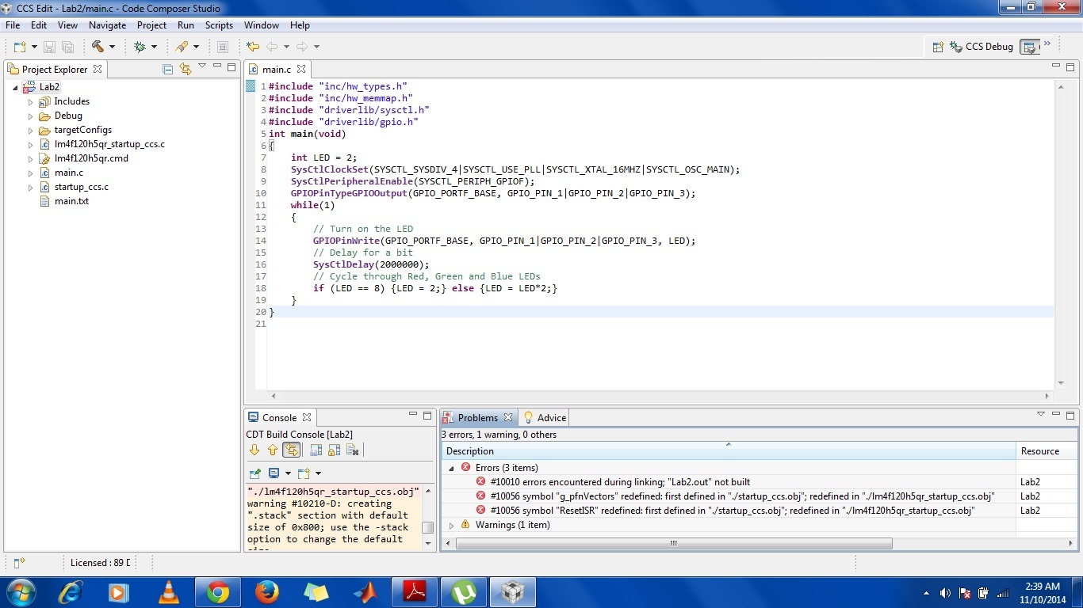Click the console vertical scrollbar thumb

[428, 527]
